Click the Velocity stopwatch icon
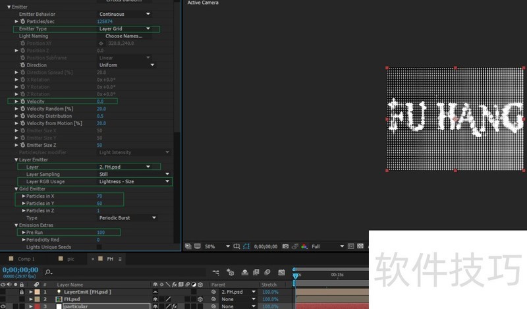This screenshot has width=527, height=309. (23, 101)
